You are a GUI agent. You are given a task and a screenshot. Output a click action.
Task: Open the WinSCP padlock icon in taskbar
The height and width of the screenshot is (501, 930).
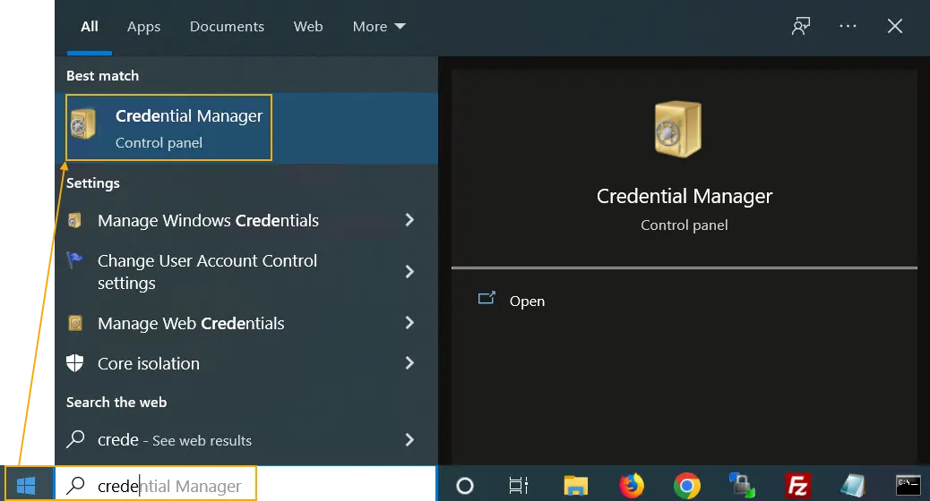[x=742, y=486]
